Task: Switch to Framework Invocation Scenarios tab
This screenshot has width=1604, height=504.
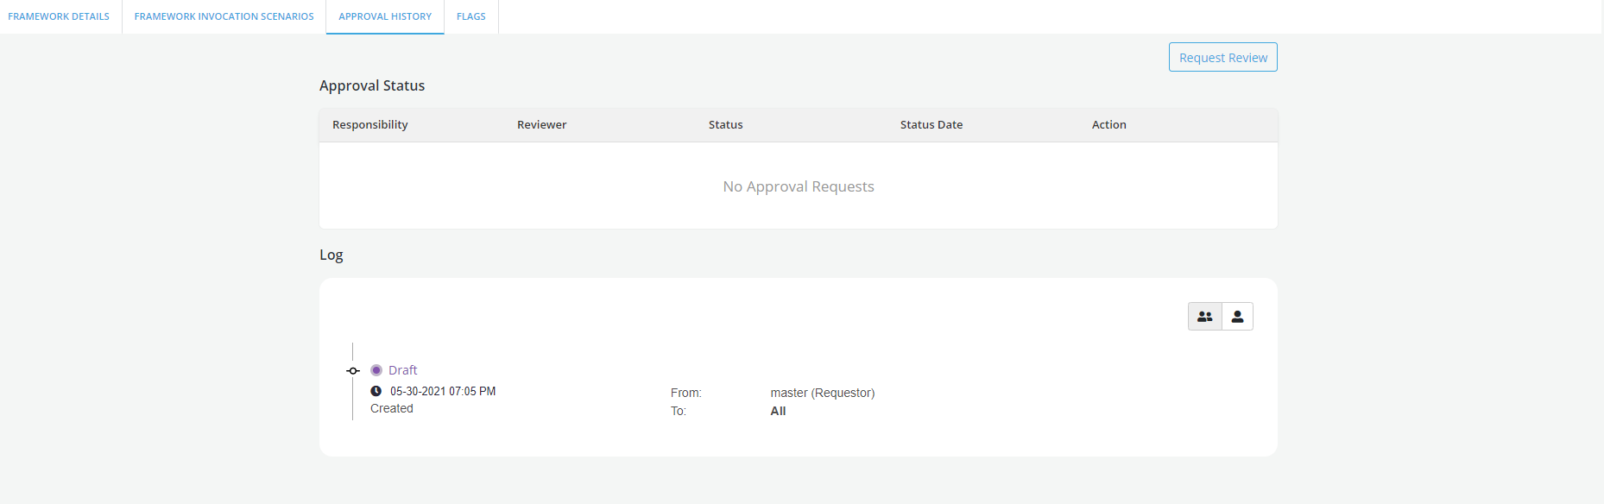Action: [x=224, y=16]
